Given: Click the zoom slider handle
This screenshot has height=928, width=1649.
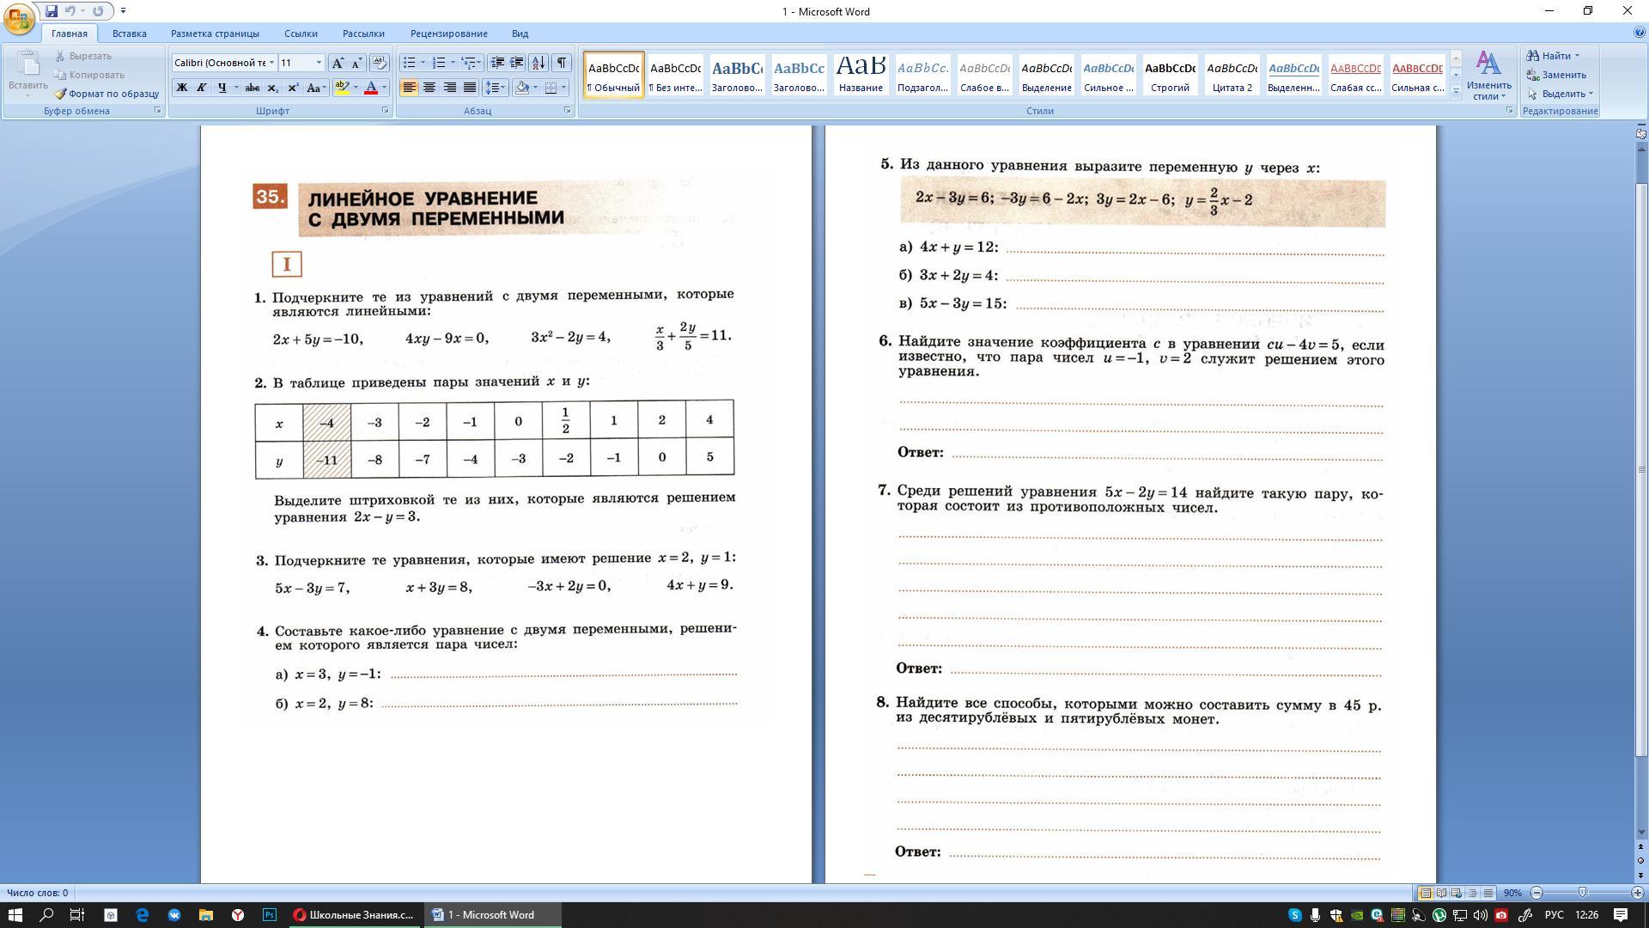Looking at the screenshot, I should [1582, 893].
